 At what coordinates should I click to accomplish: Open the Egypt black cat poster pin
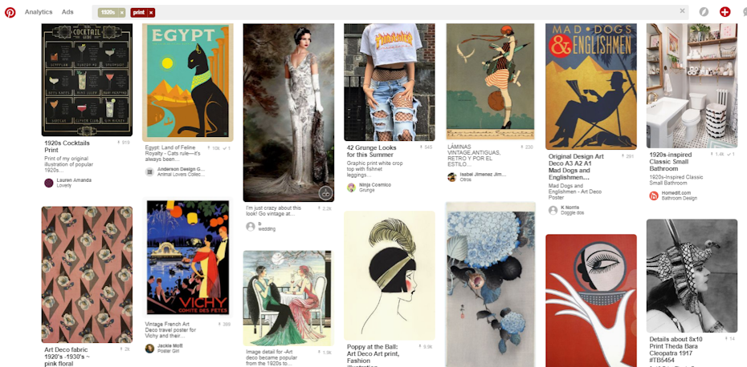click(187, 82)
